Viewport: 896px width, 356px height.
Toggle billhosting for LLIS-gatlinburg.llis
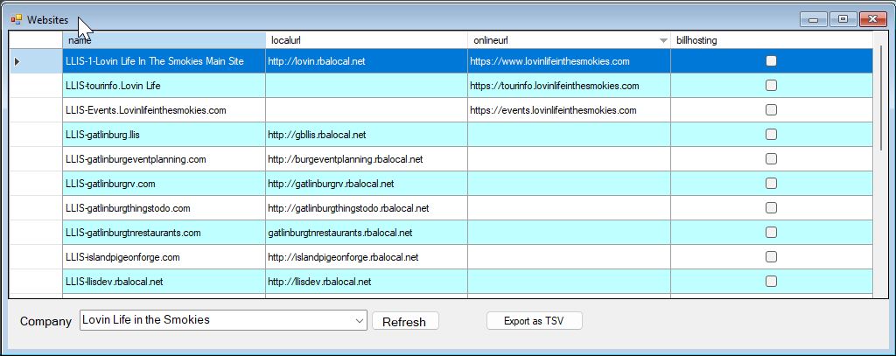point(771,135)
